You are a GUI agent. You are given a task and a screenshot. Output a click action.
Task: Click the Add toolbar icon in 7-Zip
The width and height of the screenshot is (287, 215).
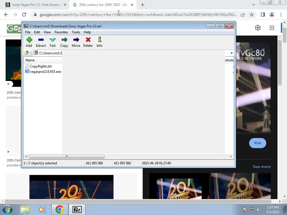point(29,42)
